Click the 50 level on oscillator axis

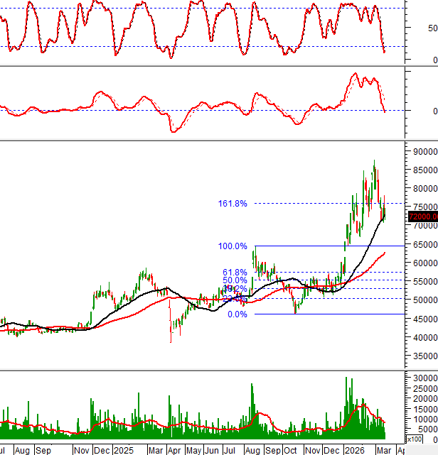(x=432, y=28)
